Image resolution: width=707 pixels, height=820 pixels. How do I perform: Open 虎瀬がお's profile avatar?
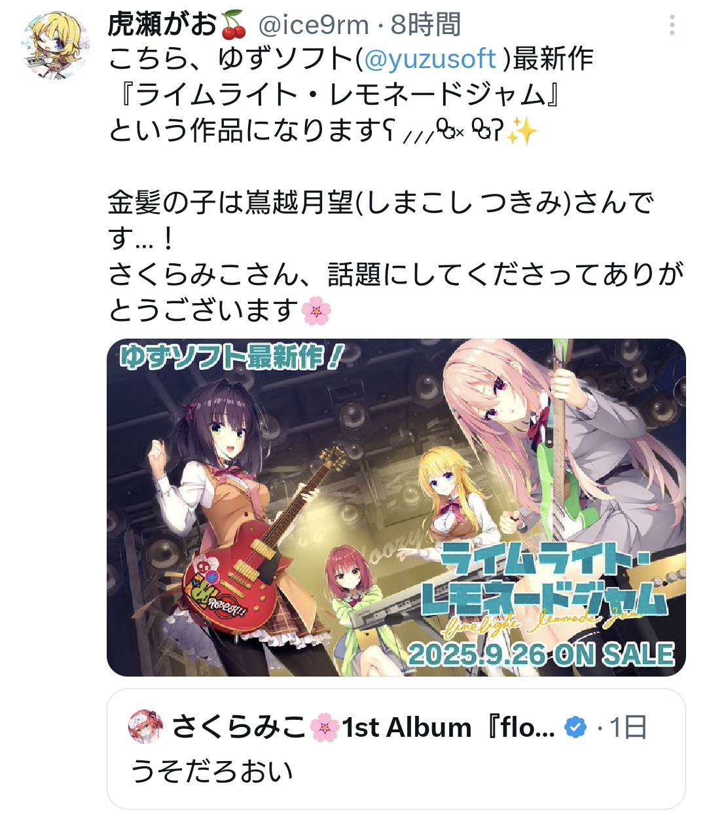tap(56, 45)
